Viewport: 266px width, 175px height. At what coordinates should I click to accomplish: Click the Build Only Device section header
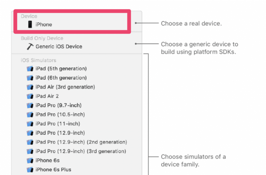pyautogui.click(x=42, y=38)
